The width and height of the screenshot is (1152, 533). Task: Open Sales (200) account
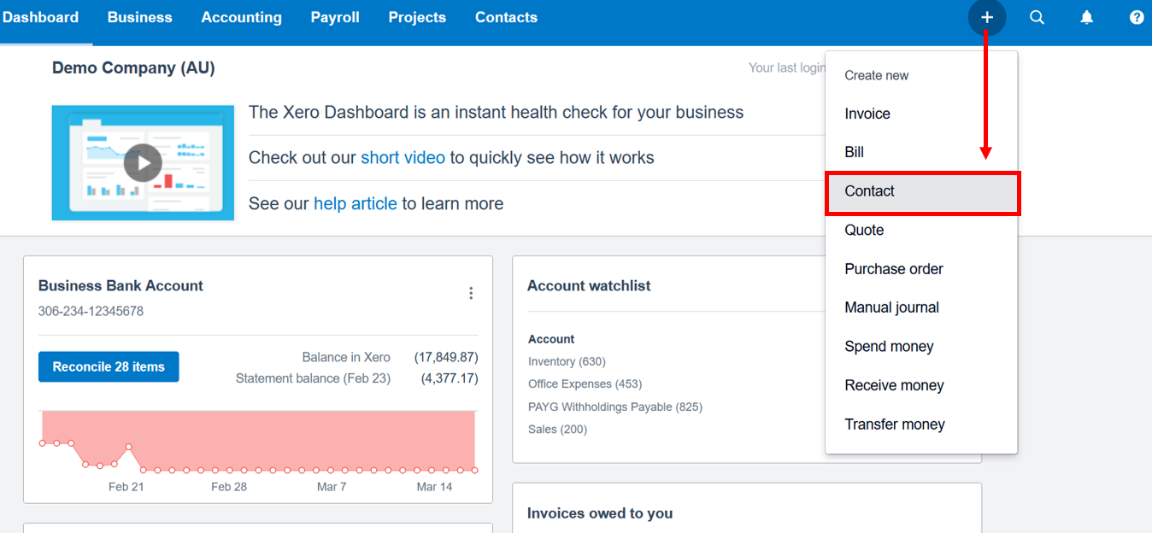(x=557, y=430)
